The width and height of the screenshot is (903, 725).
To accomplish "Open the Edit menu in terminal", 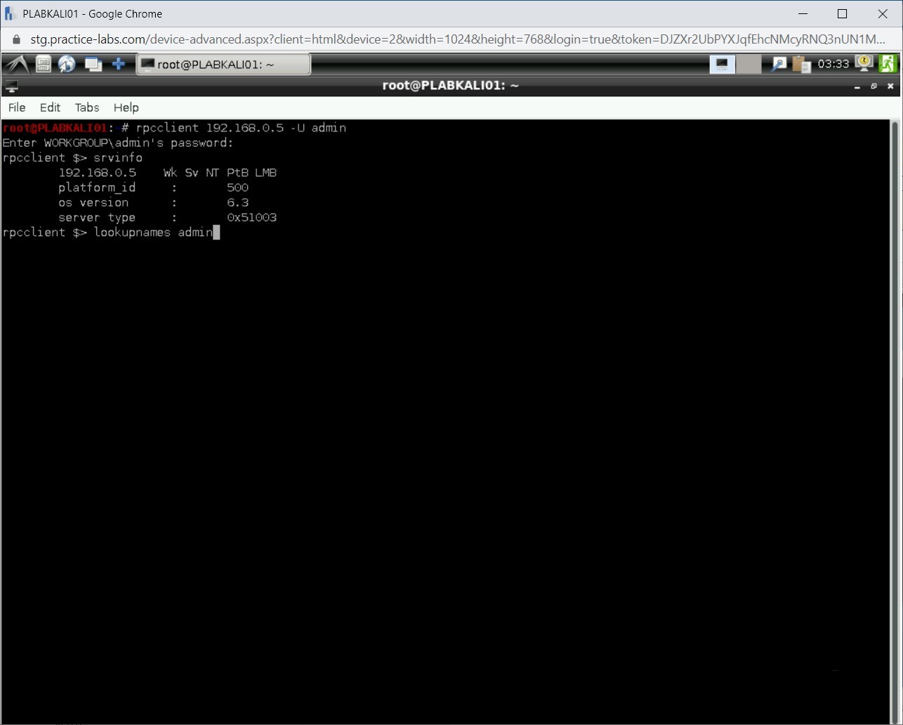I will coord(50,107).
